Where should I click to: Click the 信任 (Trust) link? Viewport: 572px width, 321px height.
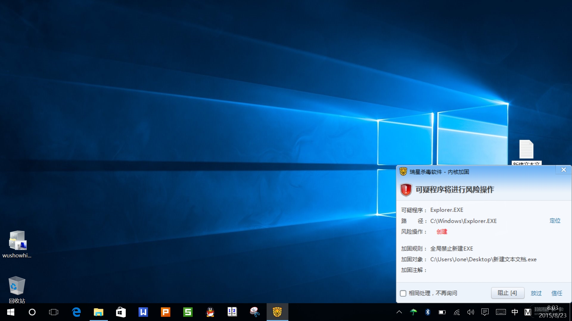tap(557, 293)
